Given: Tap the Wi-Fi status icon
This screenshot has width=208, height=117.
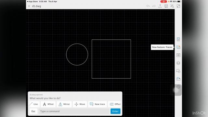Looking at the screenshot, I should tap(171, 2).
